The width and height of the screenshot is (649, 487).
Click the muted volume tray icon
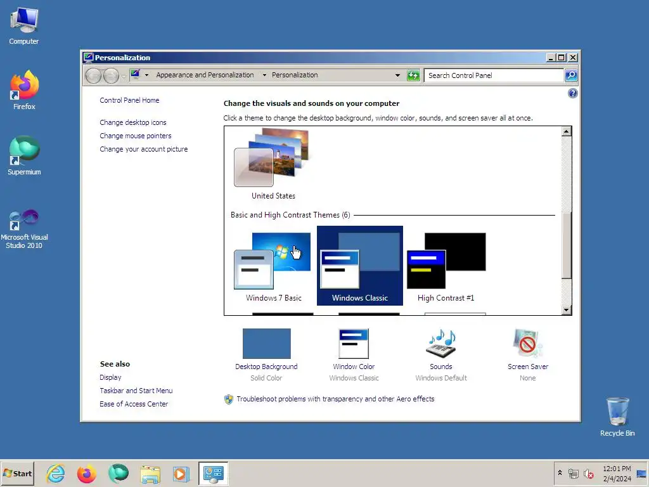[x=588, y=473]
